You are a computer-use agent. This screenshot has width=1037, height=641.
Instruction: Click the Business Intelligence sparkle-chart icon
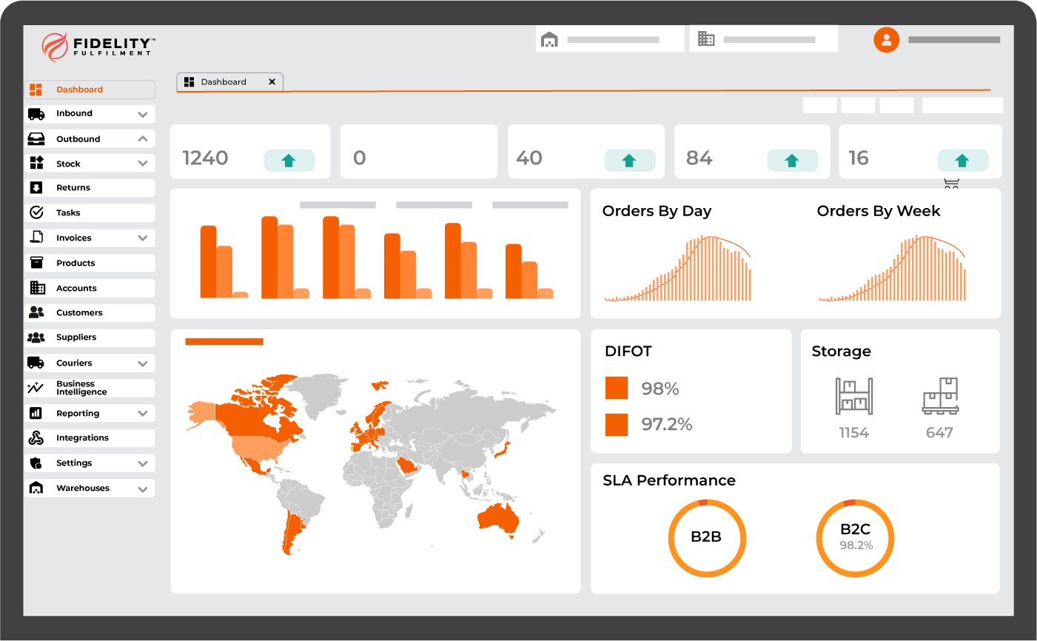[x=35, y=388]
